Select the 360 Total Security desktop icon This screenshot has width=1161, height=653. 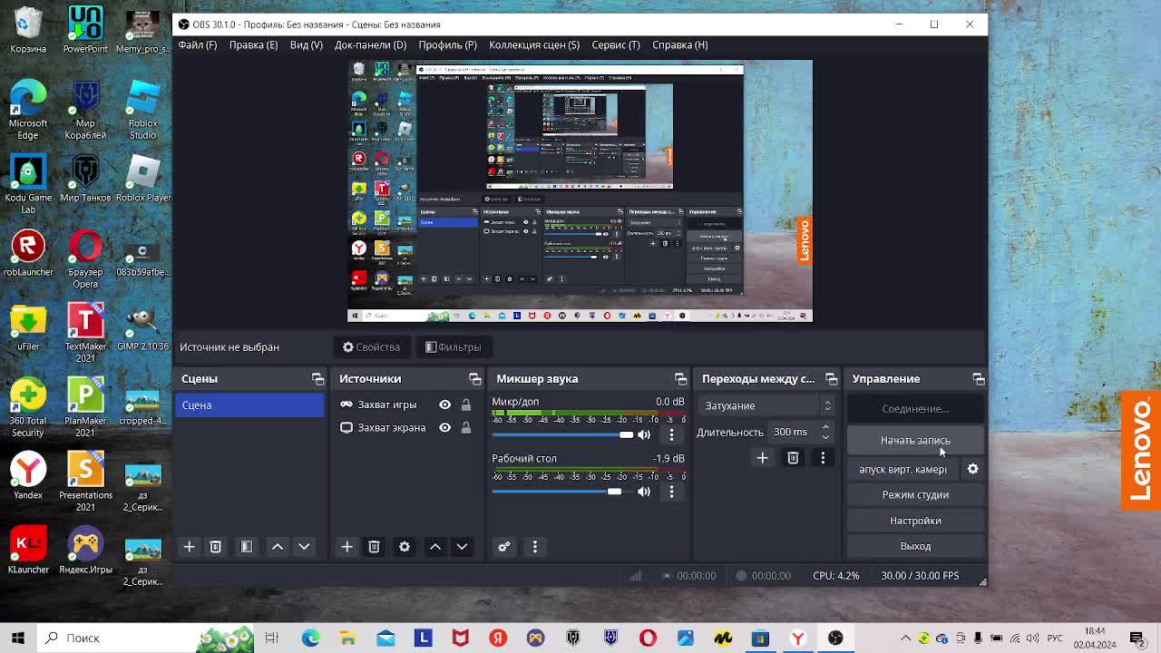pyautogui.click(x=28, y=407)
